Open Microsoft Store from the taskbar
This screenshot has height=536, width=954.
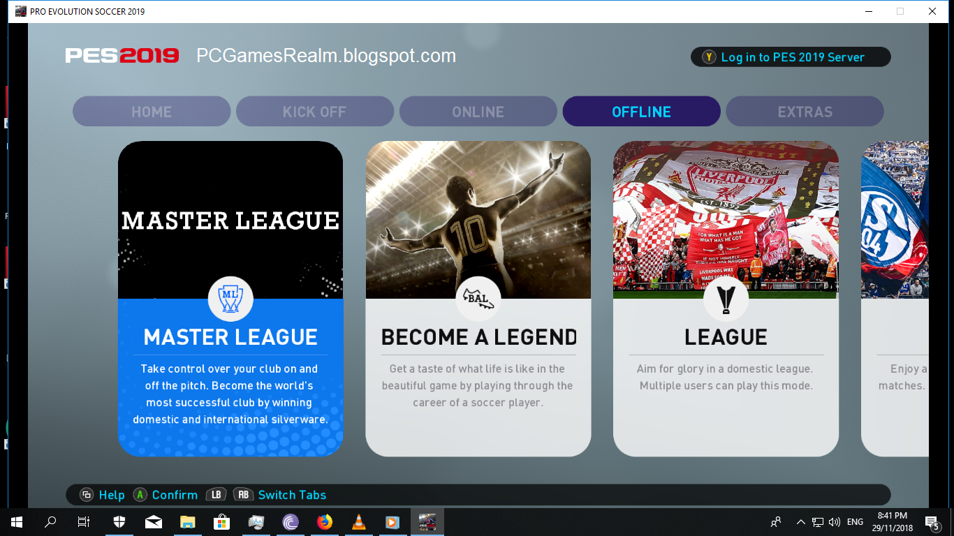pos(221,521)
